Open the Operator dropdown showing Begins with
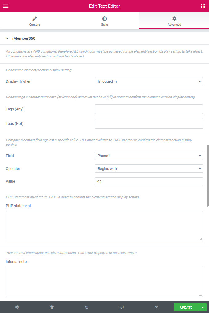Viewport: 209px width, 313px height. [x=149, y=168]
